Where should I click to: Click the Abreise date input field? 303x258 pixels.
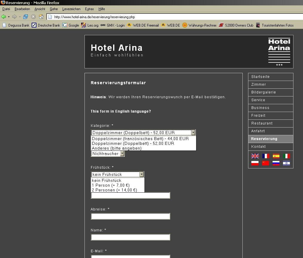pos(130,216)
